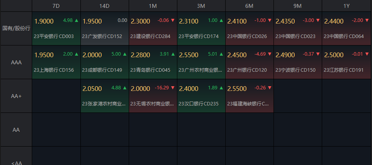Image resolution: width=372 pixels, height=165 pixels.
Task: Click the 1.89 change value
Action: click(x=213, y=88)
